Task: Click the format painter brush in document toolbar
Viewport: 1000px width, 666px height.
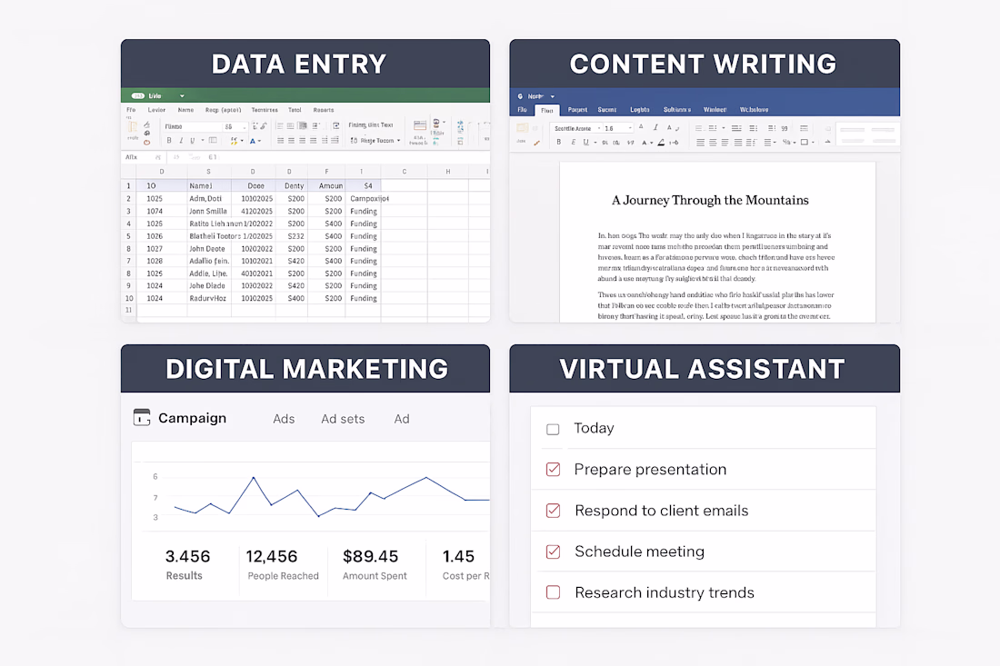Action: click(x=537, y=142)
